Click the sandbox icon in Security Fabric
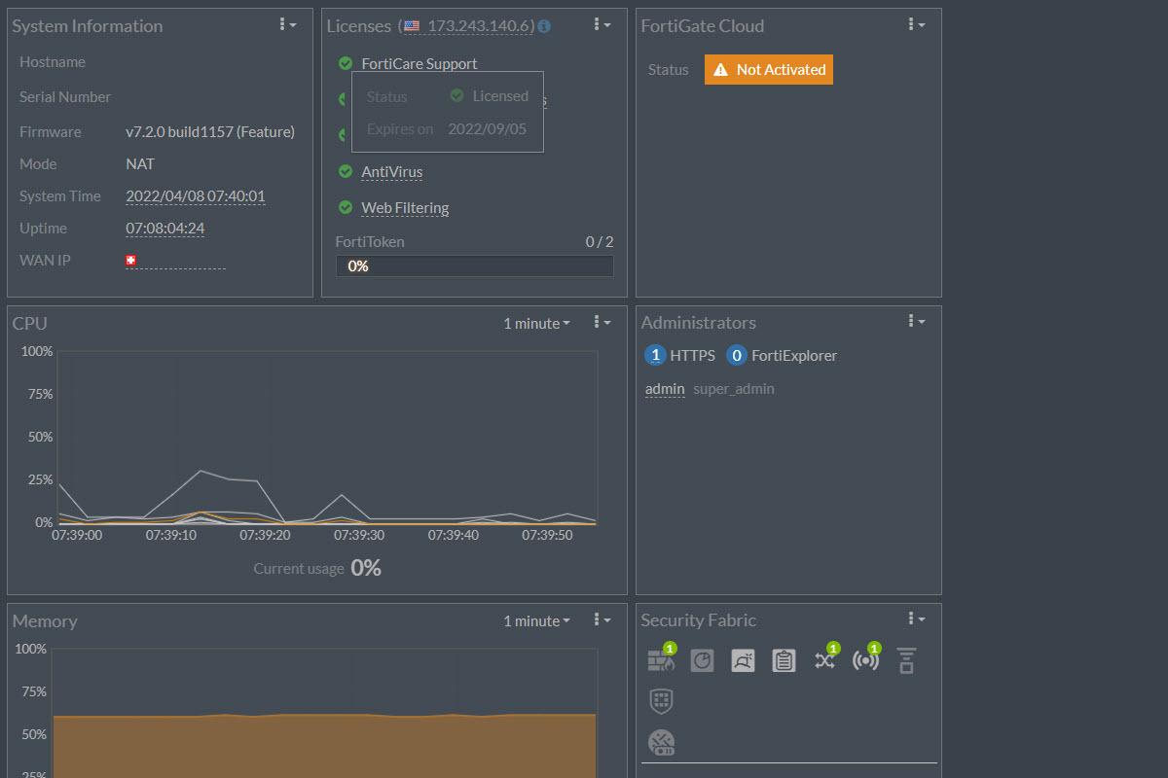This screenshot has width=1168, height=778. [743, 660]
